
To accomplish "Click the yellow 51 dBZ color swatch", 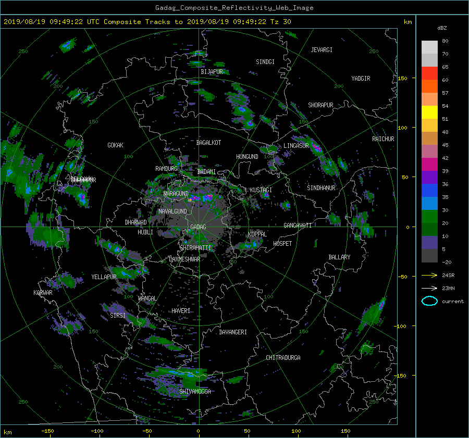I will pyautogui.click(x=429, y=112).
